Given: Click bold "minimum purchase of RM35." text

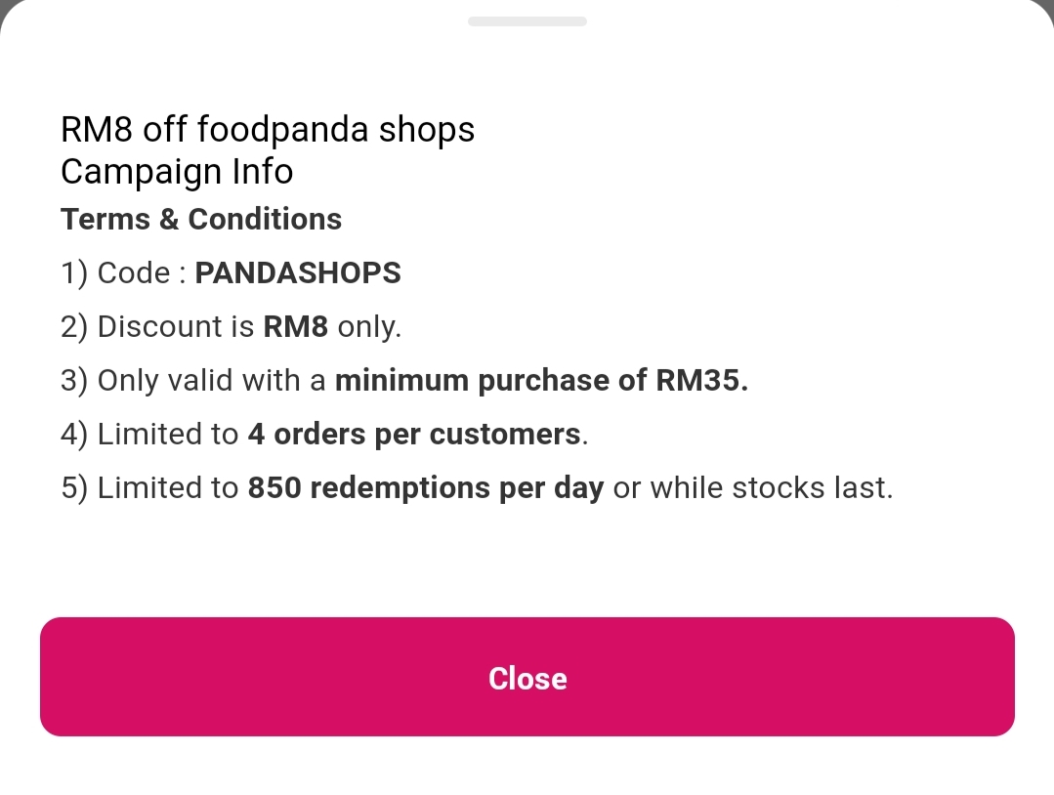Looking at the screenshot, I should (x=541, y=381).
